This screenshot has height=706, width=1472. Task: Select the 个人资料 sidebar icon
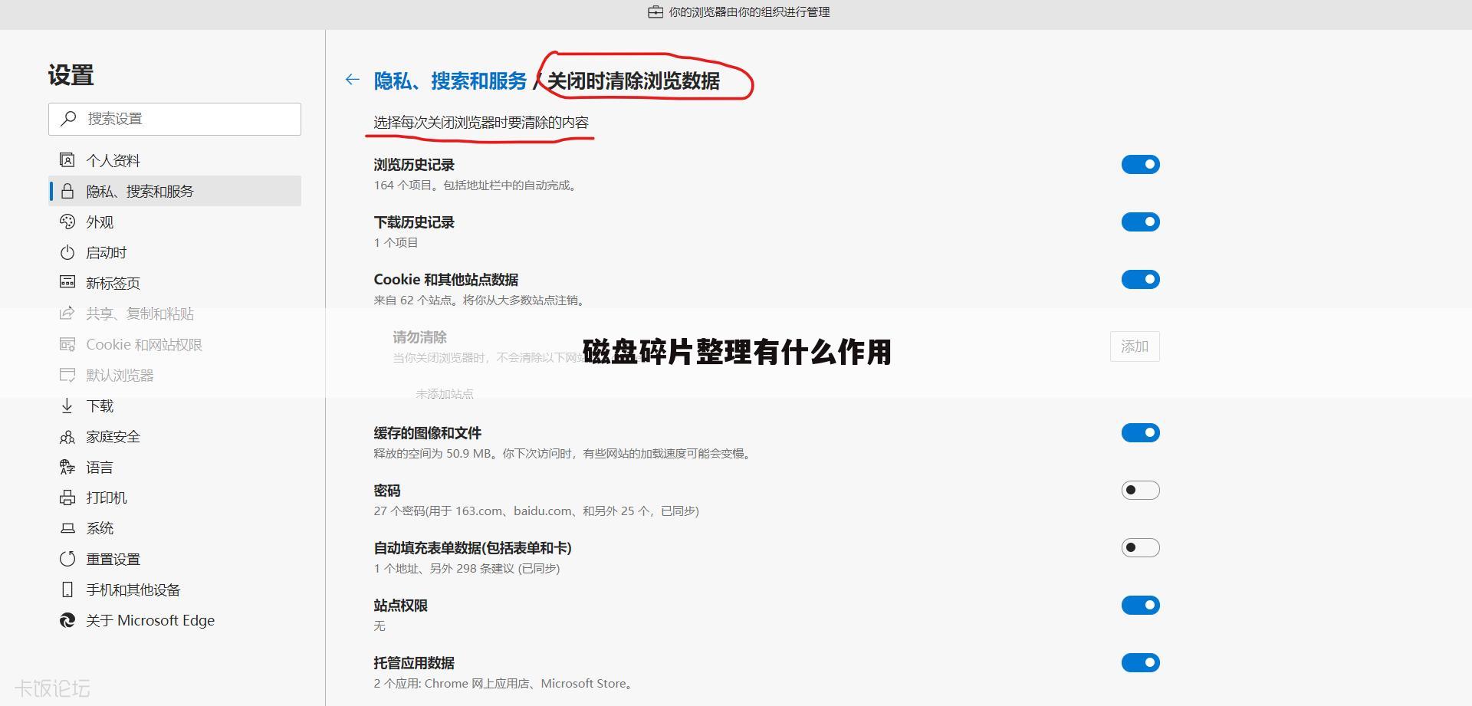click(x=68, y=159)
